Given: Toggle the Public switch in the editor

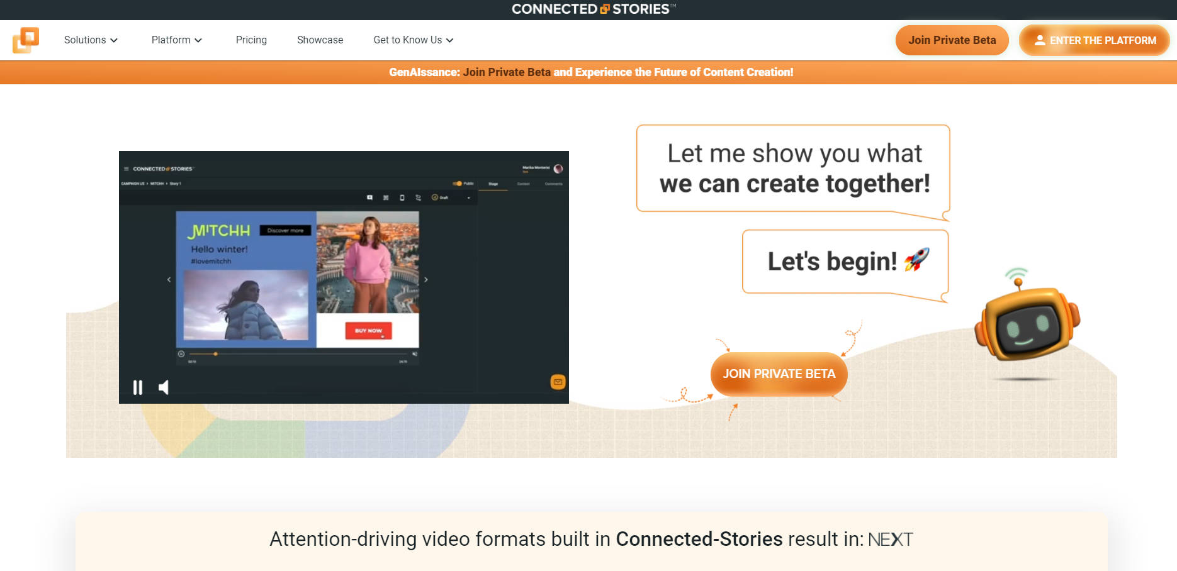Looking at the screenshot, I should (458, 184).
